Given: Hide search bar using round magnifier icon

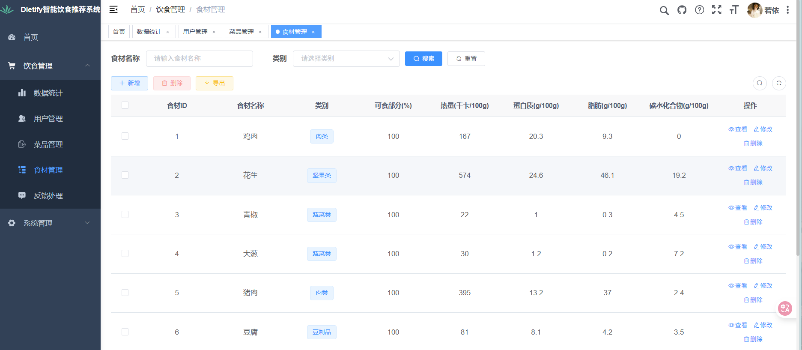Looking at the screenshot, I should coord(760,83).
